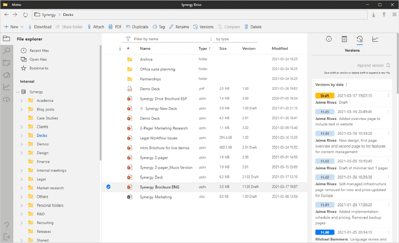399x243 pixels.
Task: Expand the R&D folder
Action: coord(22,214)
